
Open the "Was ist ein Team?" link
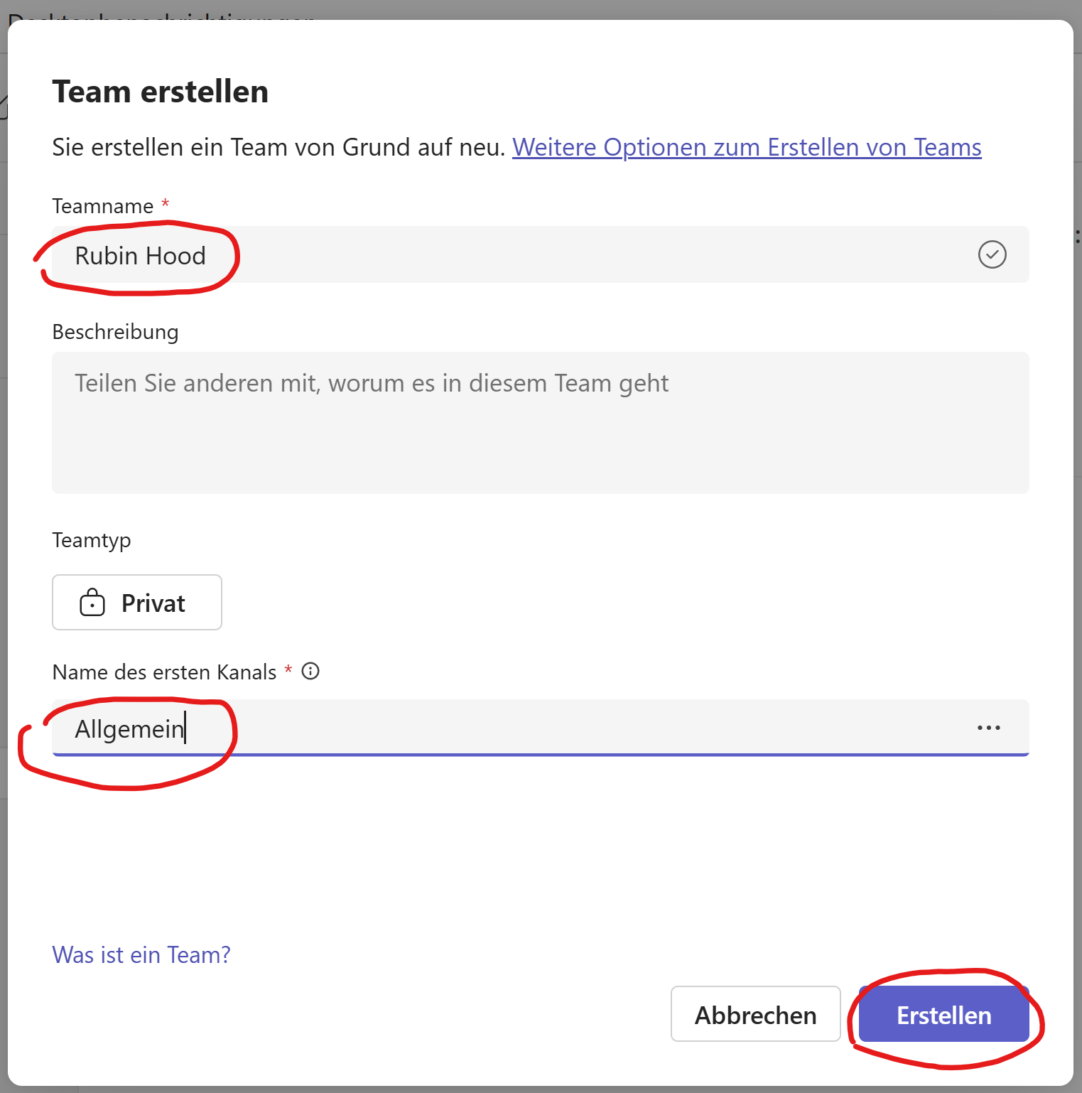click(x=141, y=954)
